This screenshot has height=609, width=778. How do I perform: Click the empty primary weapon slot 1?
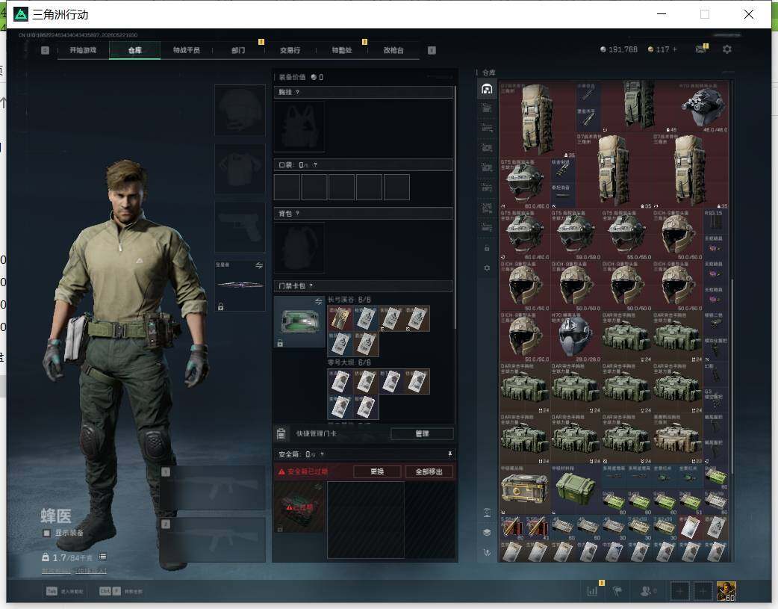(x=214, y=488)
